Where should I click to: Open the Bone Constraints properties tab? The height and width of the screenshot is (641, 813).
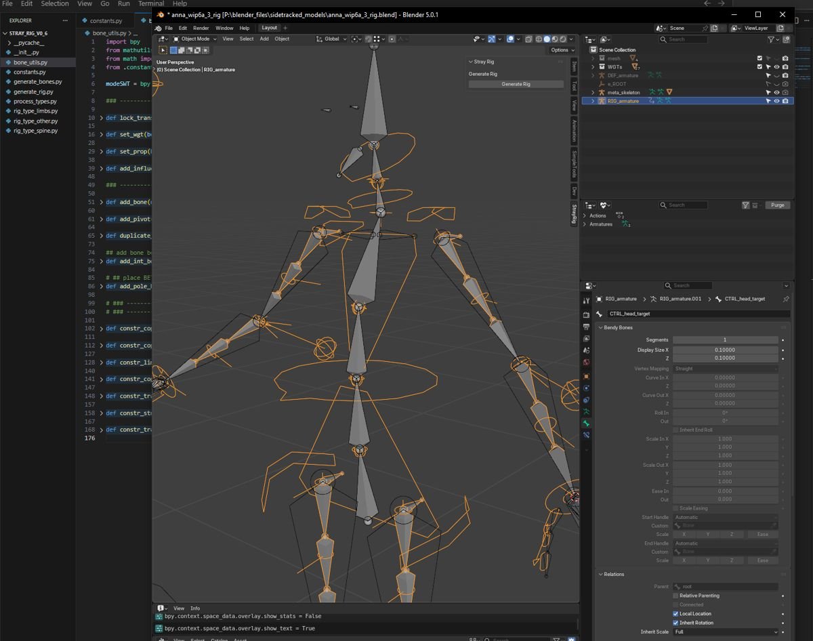pos(587,435)
